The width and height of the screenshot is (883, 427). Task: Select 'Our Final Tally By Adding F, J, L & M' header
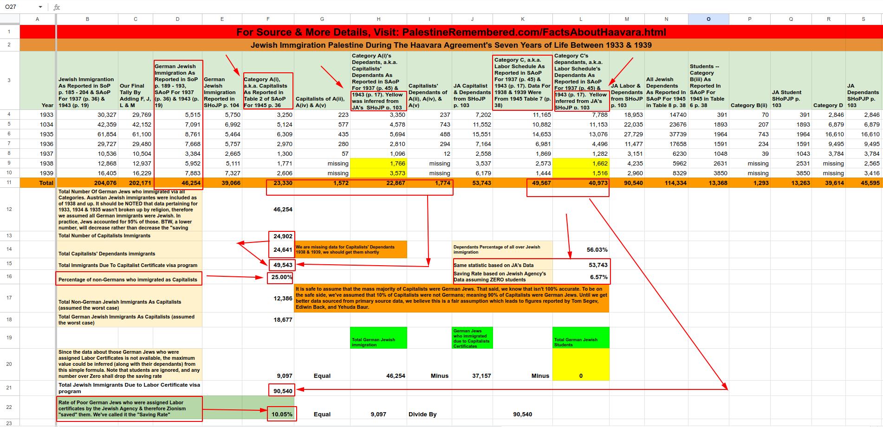[136, 80]
